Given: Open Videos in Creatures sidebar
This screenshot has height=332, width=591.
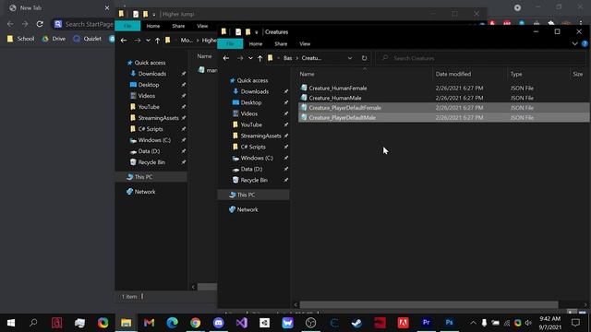Looking at the screenshot, I should 245,113.
